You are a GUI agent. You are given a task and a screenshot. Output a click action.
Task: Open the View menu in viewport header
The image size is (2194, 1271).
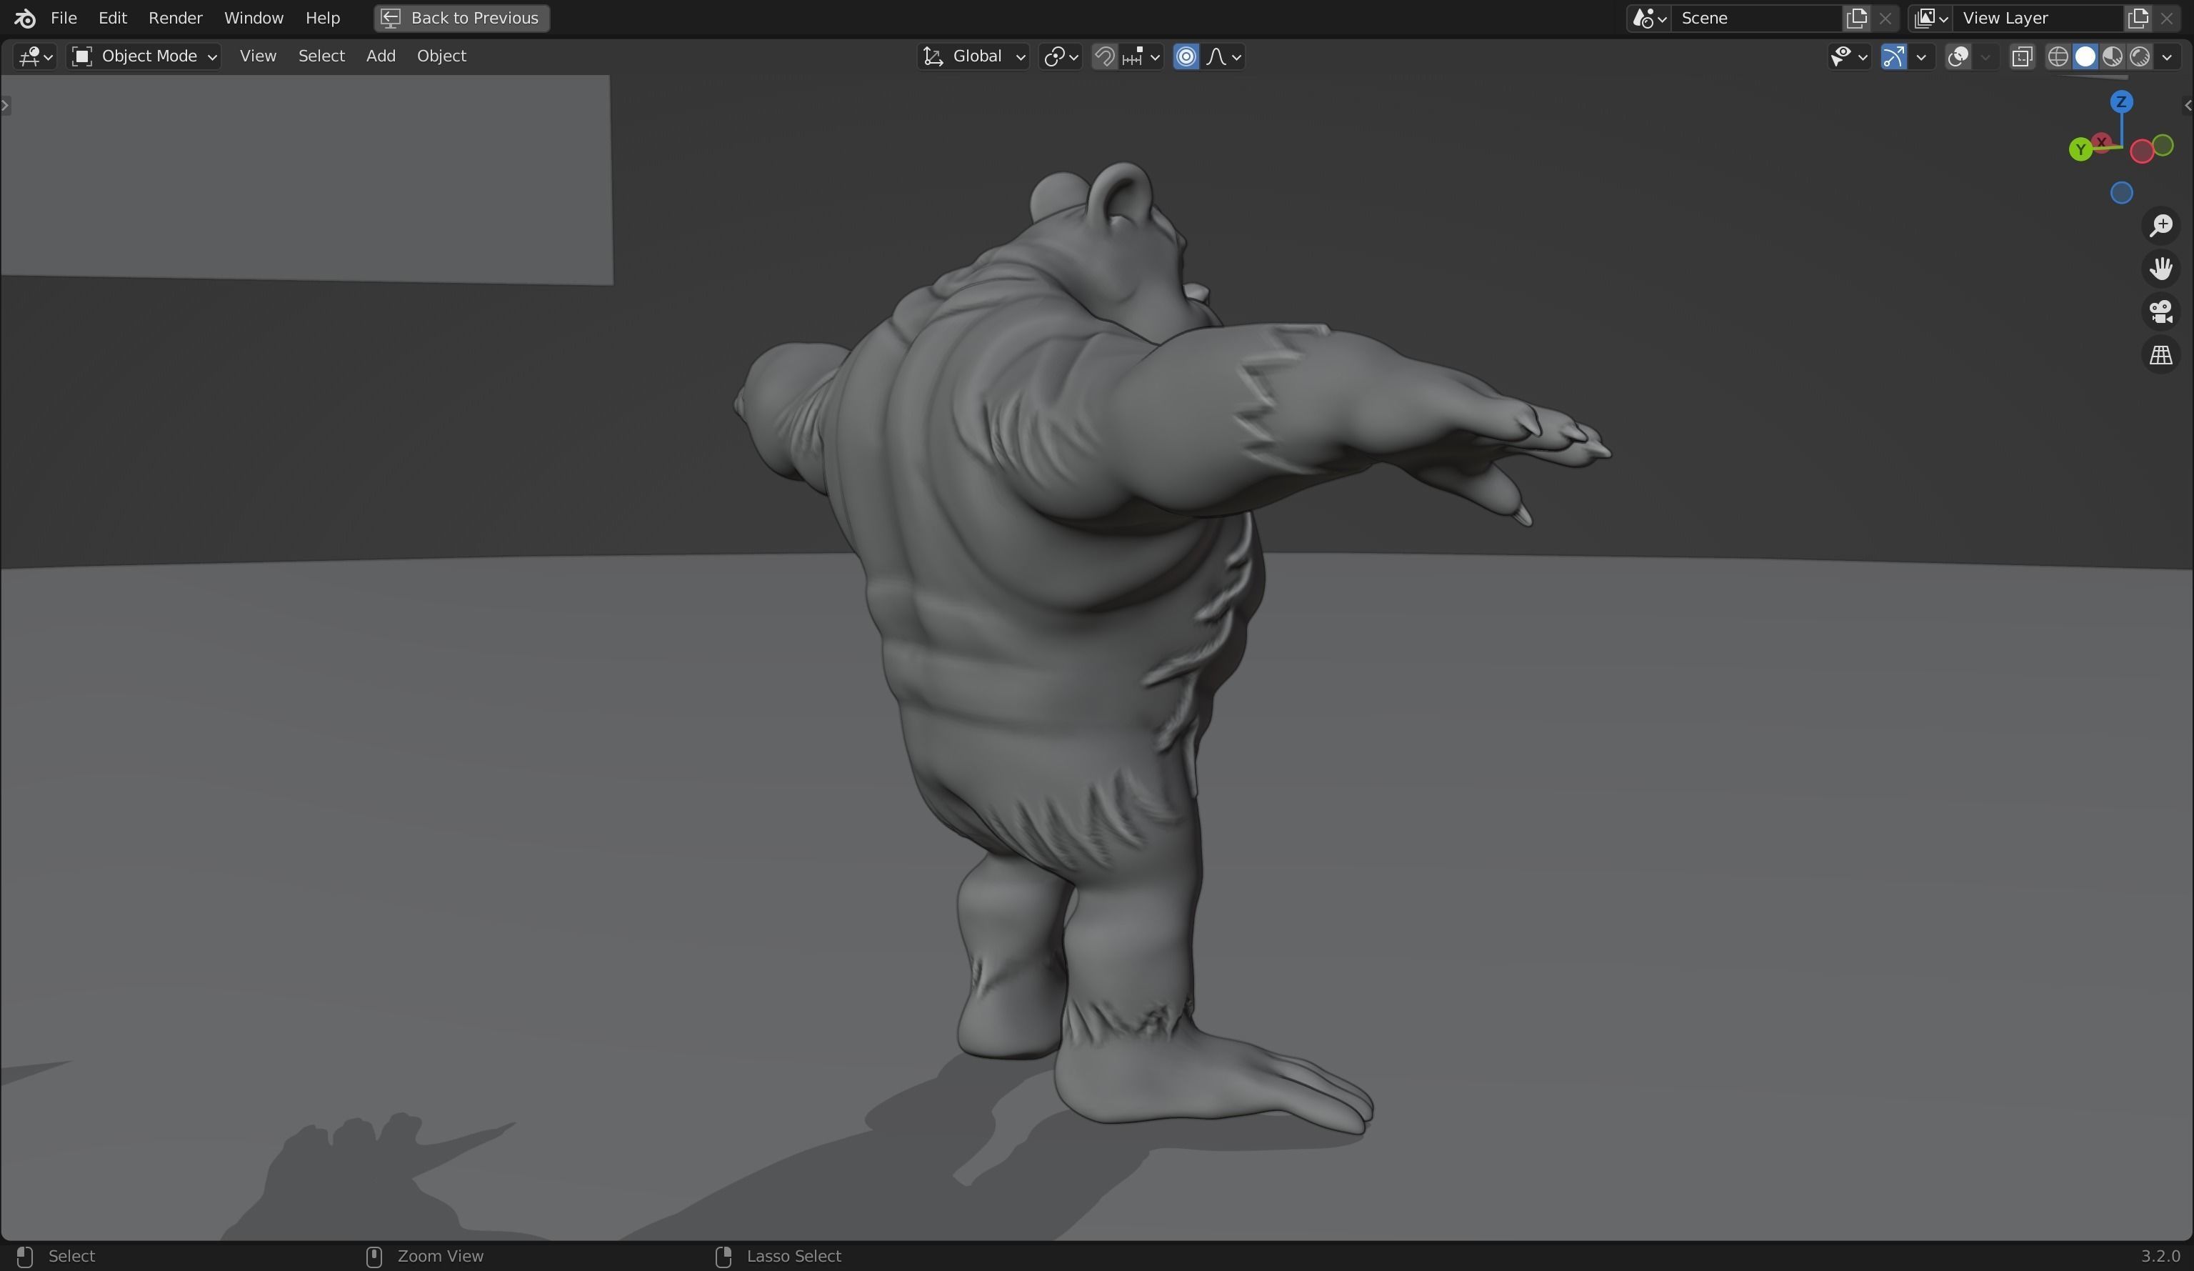click(258, 56)
